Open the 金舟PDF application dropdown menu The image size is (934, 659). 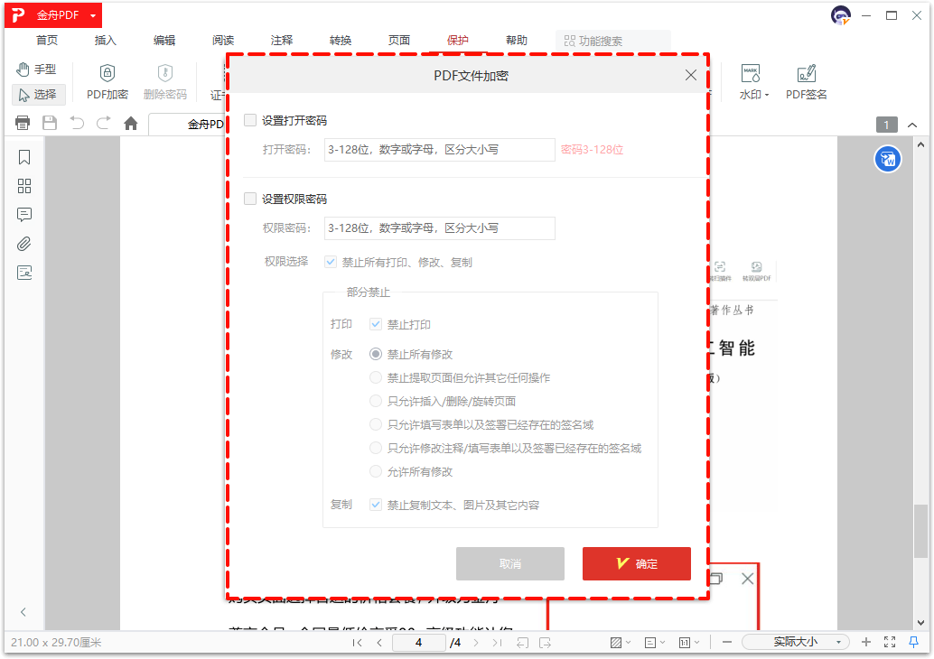tap(94, 15)
